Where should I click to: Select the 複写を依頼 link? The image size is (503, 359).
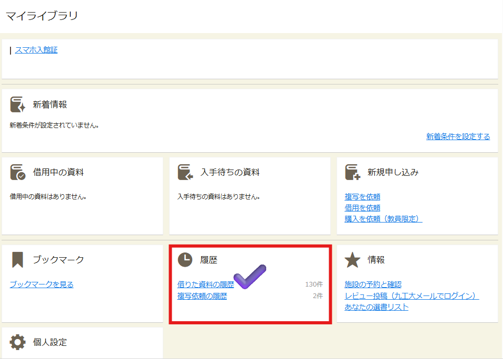362,197
